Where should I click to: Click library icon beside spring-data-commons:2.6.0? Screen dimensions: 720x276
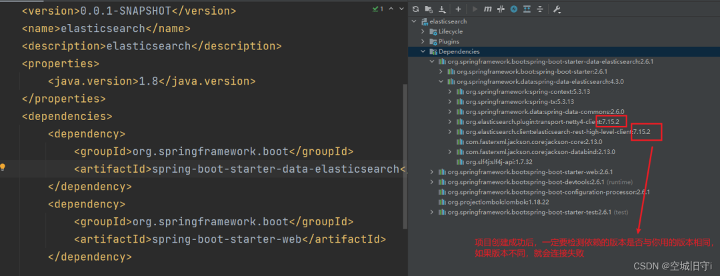tap(460, 112)
